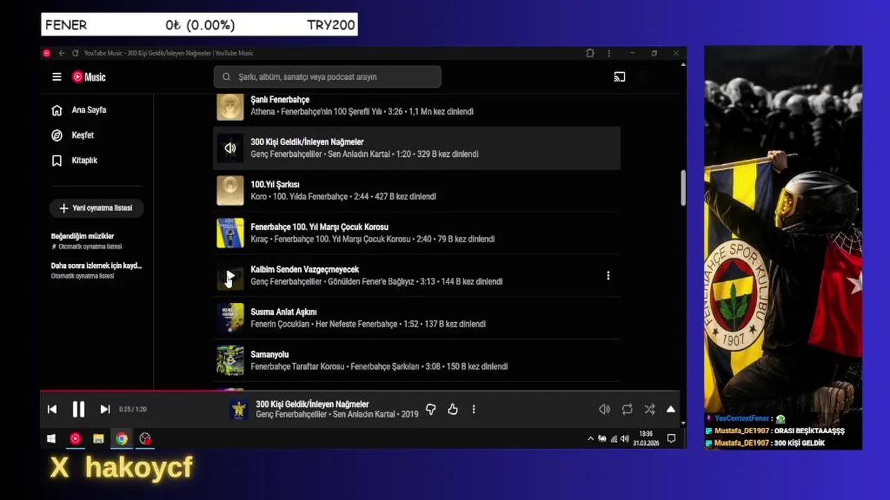This screenshot has width=890, height=500.
Task: Click the player bar album art
Action: (x=239, y=410)
